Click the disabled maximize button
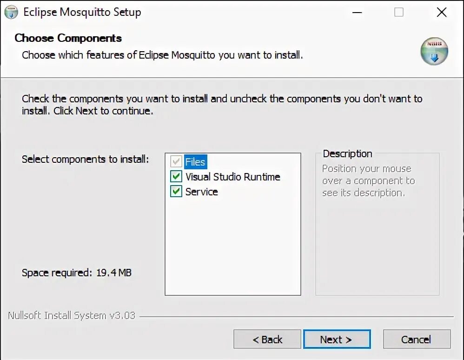464x360 pixels. pos(398,13)
